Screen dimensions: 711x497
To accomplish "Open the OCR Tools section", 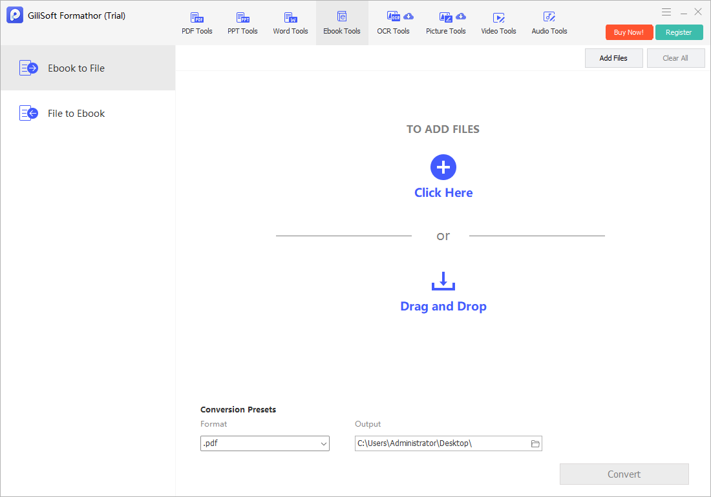I will tap(393, 23).
